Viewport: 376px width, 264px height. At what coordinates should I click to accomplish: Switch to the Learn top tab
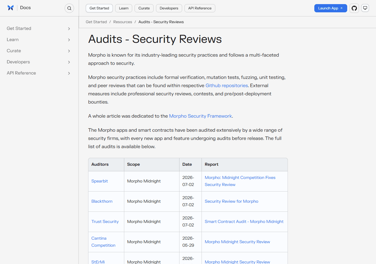124,8
